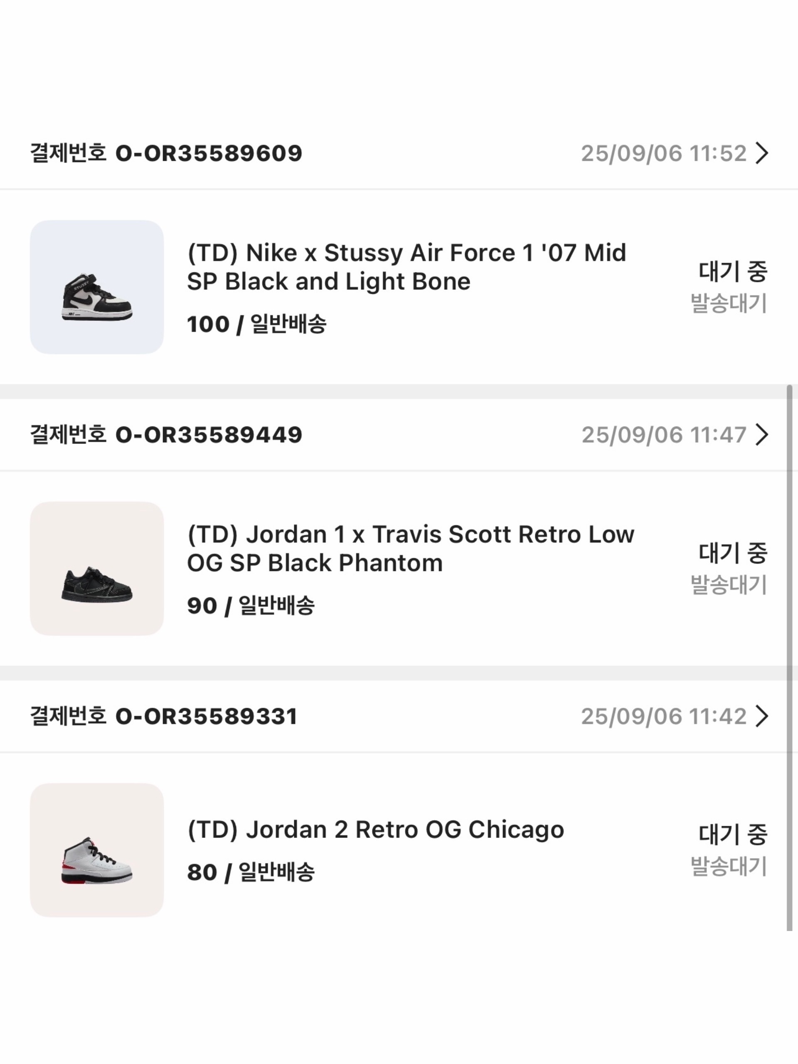Image resolution: width=798 pixels, height=1064 pixels.
Task: Click the 대기 중 status of the Travis Scott order
Action: click(732, 553)
